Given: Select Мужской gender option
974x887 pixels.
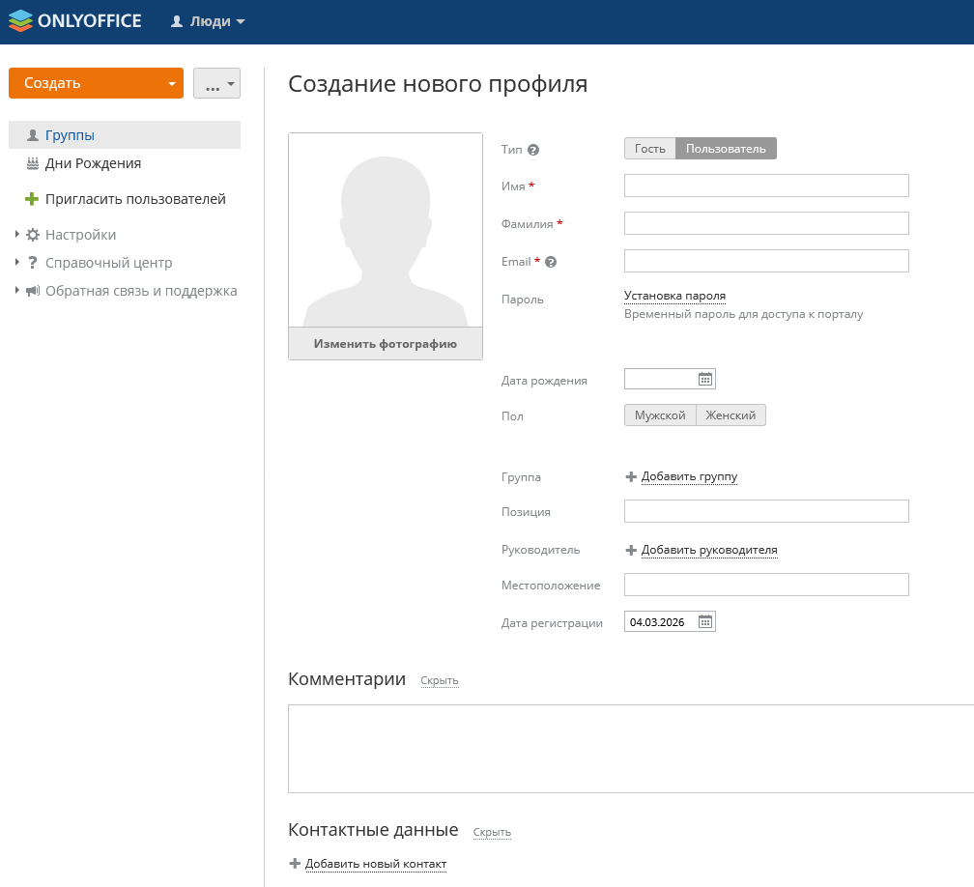Looking at the screenshot, I should click(660, 415).
